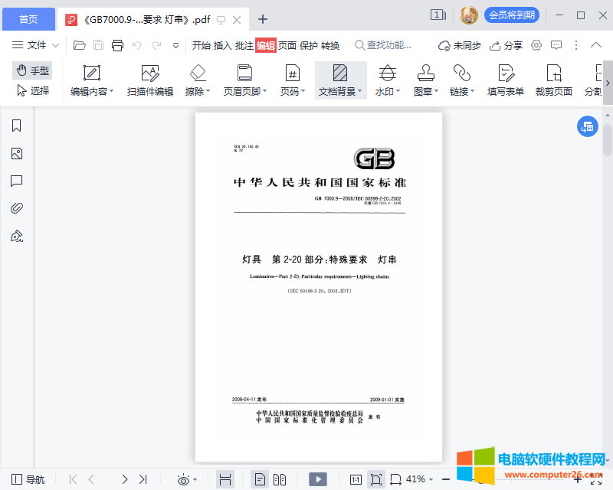Open the 扫描件编辑 scanned document editor
The image size is (613, 490).
[149, 80]
